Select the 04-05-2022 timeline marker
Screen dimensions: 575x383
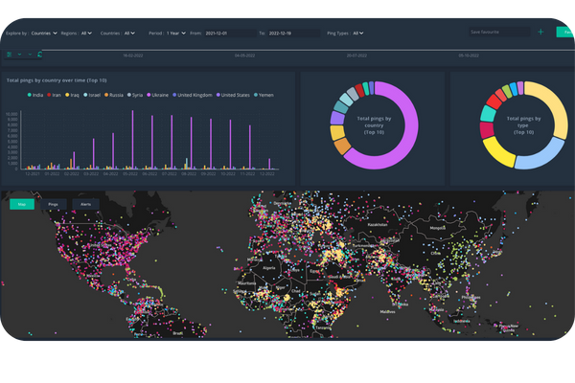click(x=244, y=56)
